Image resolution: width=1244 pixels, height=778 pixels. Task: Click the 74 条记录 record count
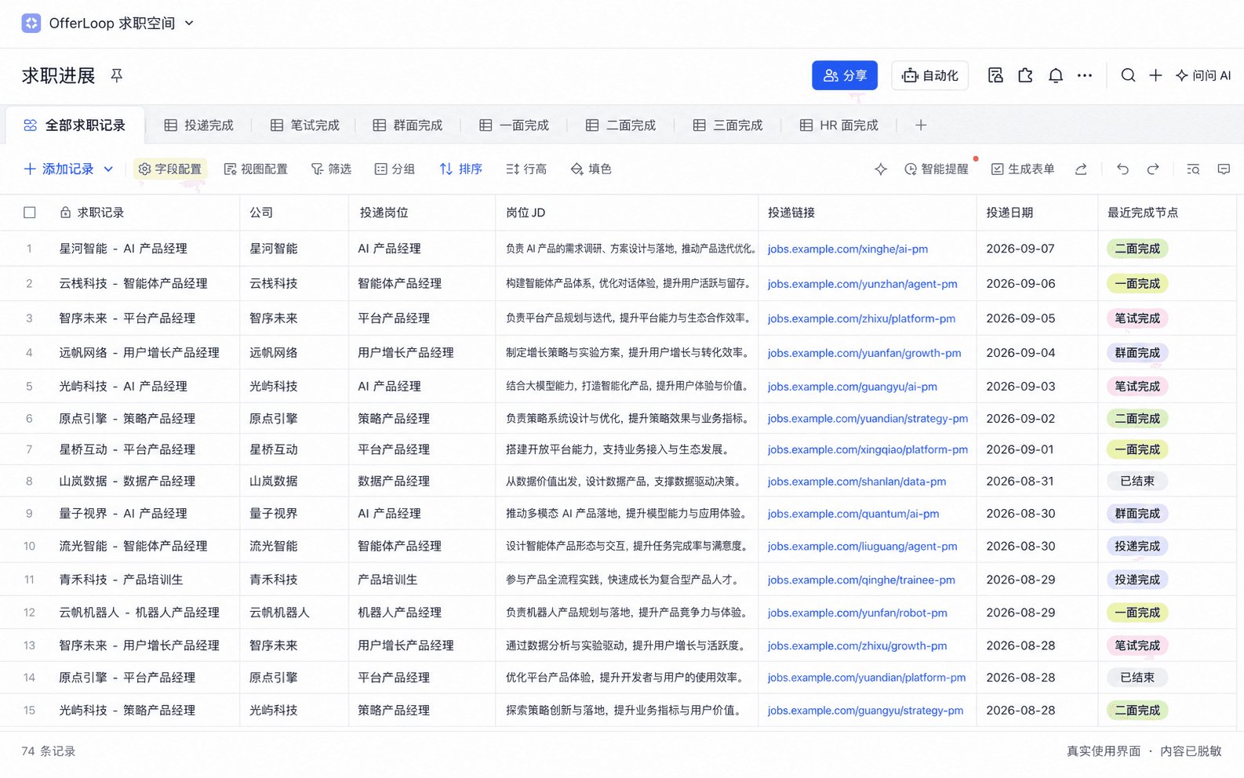pyautogui.click(x=49, y=751)
